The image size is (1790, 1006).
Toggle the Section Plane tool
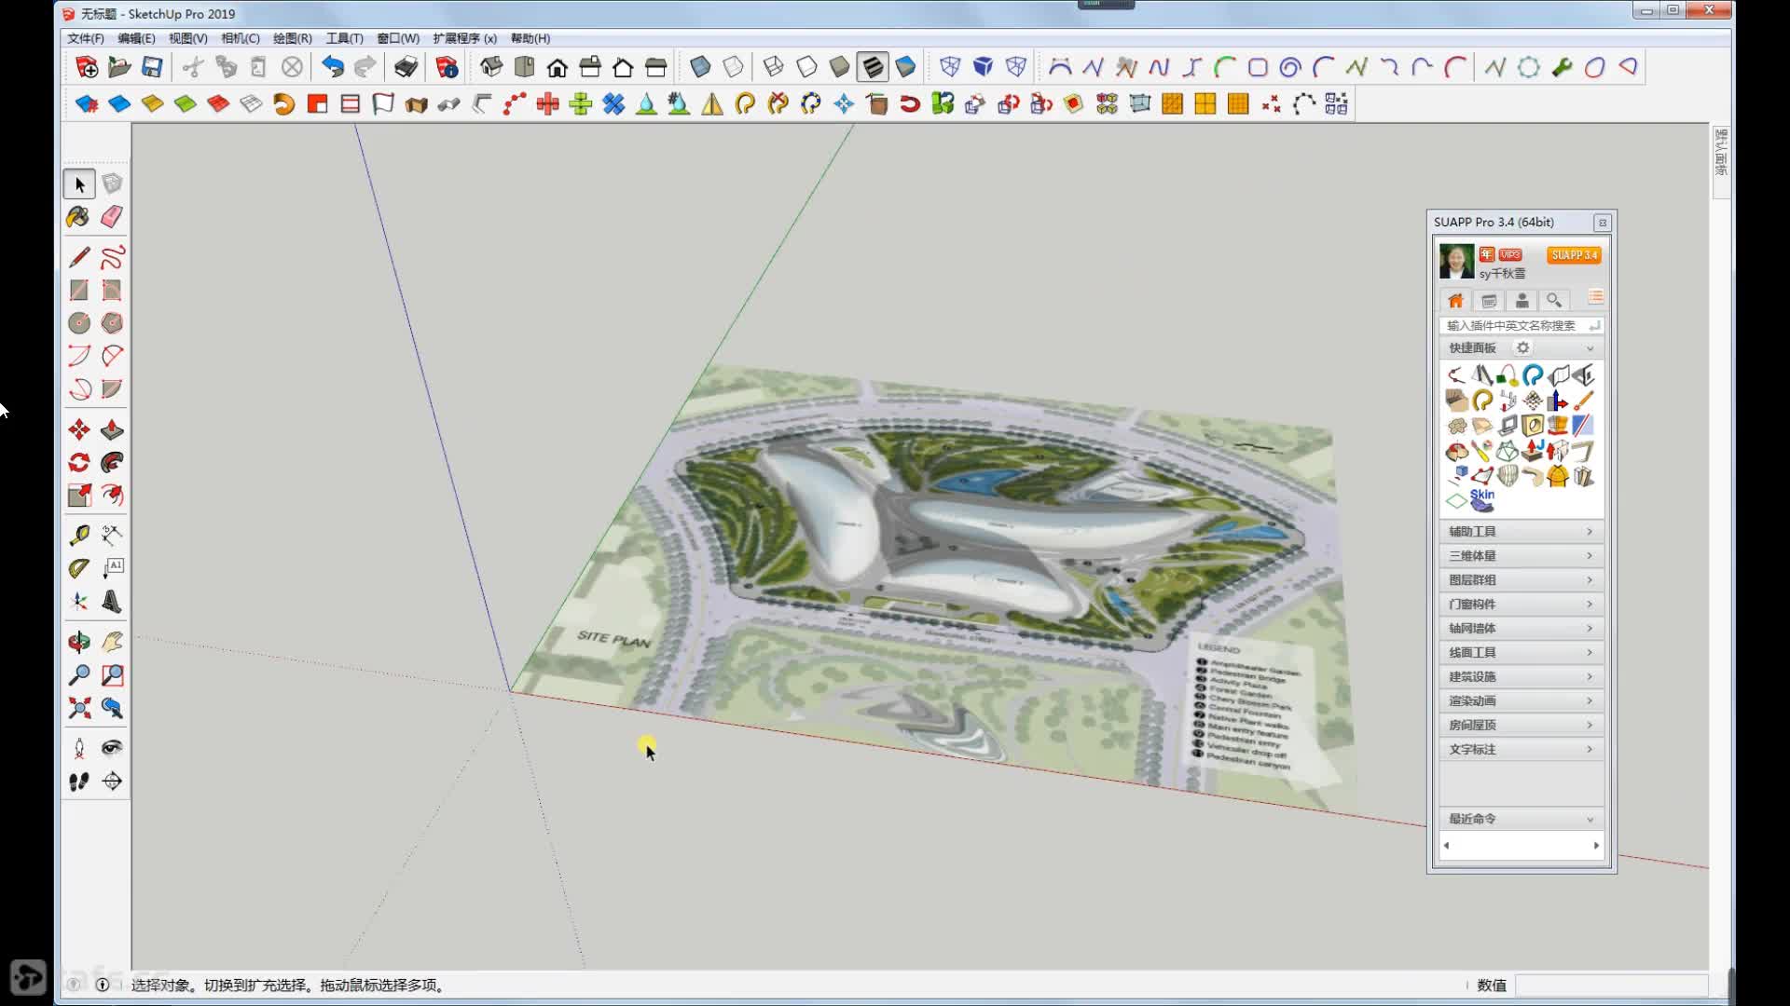[x=112, y=782]
